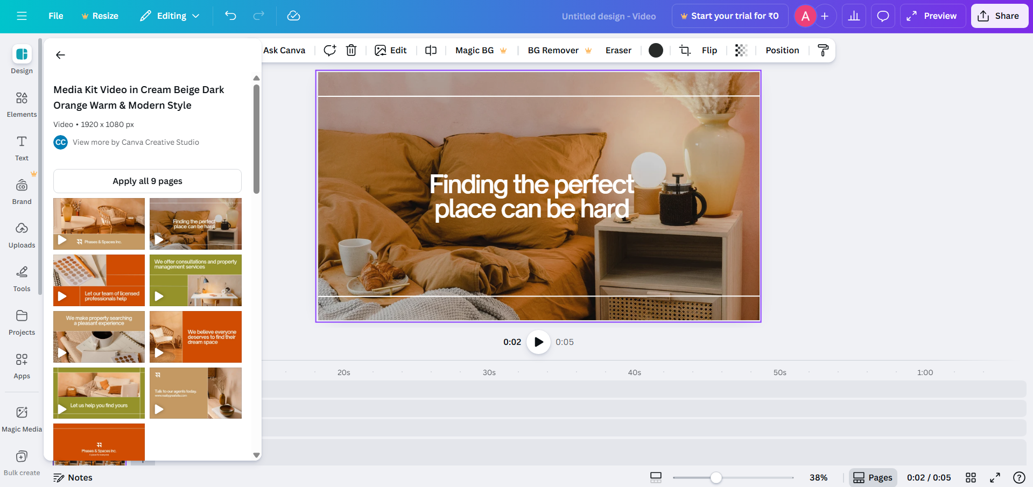1033x487 pixels.
Task: Switch to the Pages tab
Action: 873,477
